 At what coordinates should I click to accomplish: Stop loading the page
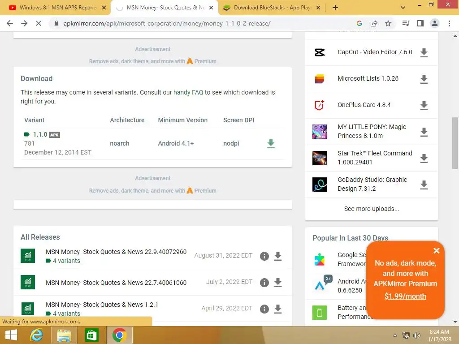click(x=39, y=23)
